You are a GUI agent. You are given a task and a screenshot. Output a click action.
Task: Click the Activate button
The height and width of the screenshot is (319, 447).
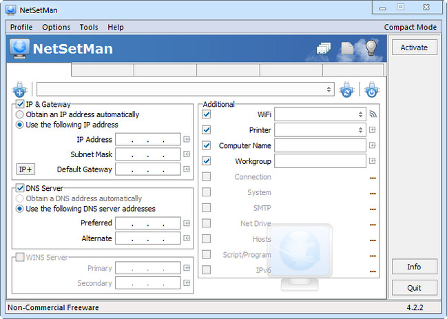coord(414,48)
